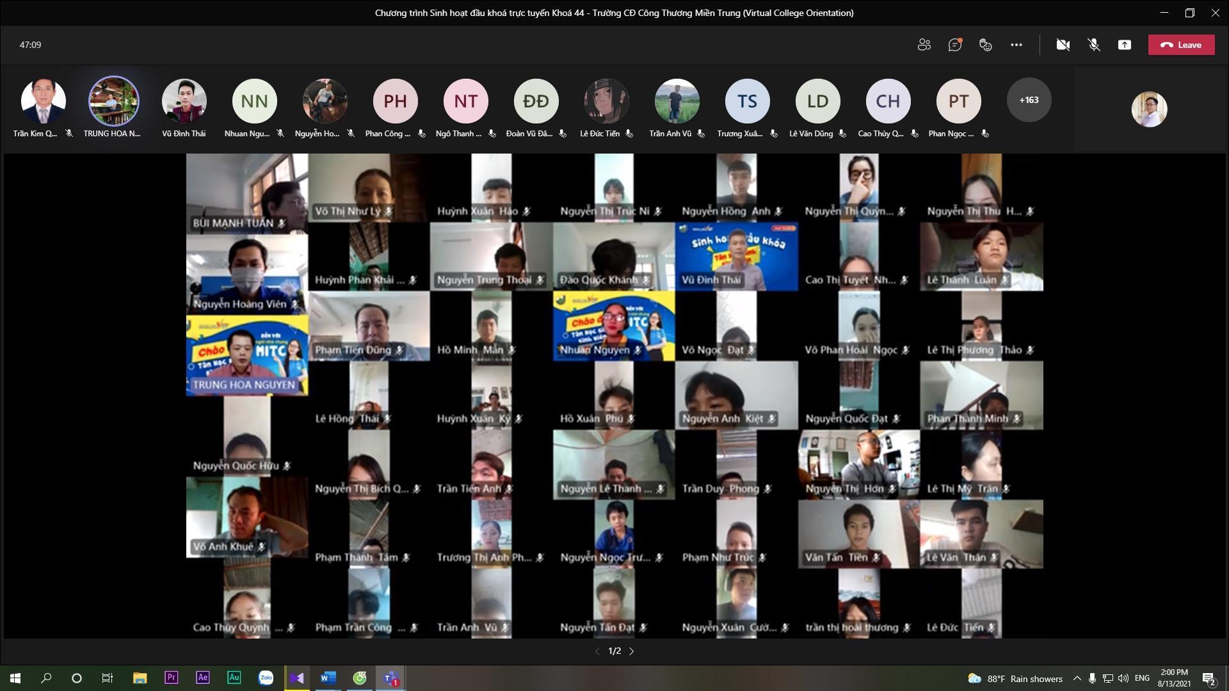Launch Adobe Premiere Pro from the taskbar
1229x691 pixels.
[171, 678]
